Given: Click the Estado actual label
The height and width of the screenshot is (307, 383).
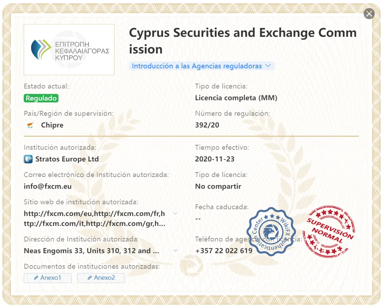Looking at the screenshot, I should (x=46, y=86).
